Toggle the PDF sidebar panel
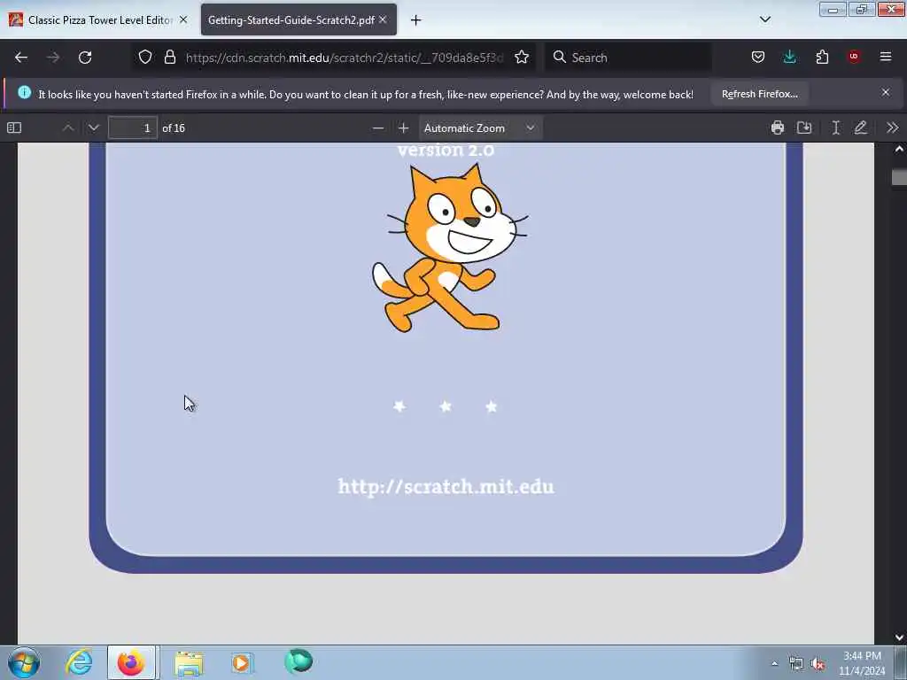 (x=14, y=127)
